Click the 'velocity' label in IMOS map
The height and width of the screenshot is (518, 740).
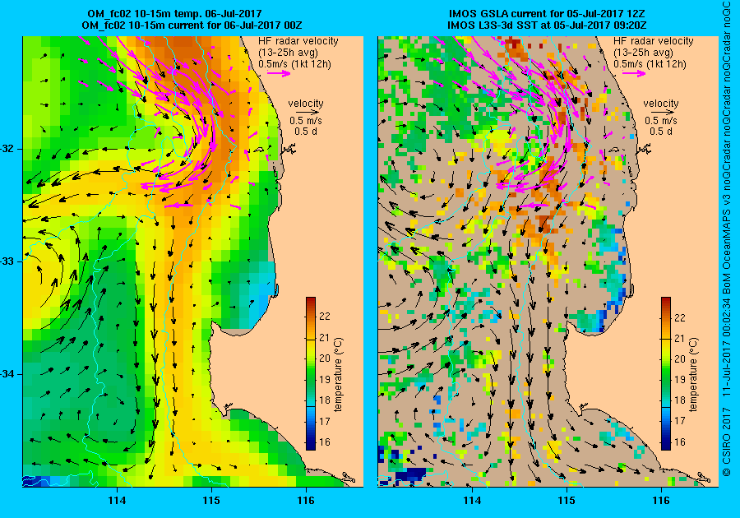point(661,104)
